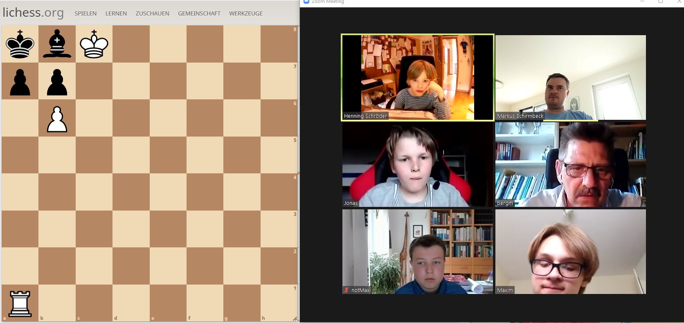Select notMaxi's video tile
This screenshot has width=684, height=323.
tap(418, 251)
